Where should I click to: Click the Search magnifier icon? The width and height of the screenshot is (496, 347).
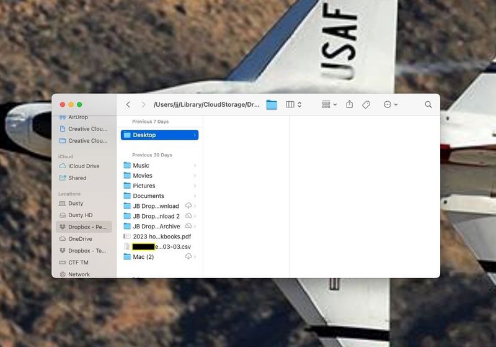coord(428,104)
